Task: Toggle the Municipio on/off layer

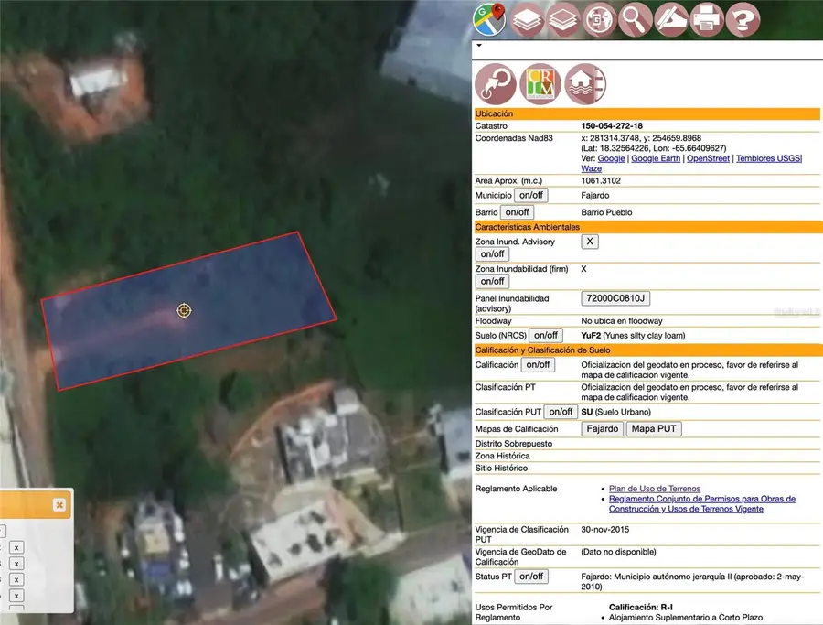Action: click(529, 195)
